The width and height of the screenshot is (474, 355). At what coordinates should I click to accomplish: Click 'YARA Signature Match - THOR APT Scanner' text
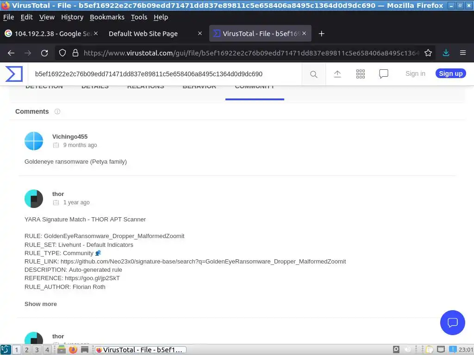pos(85,220)
